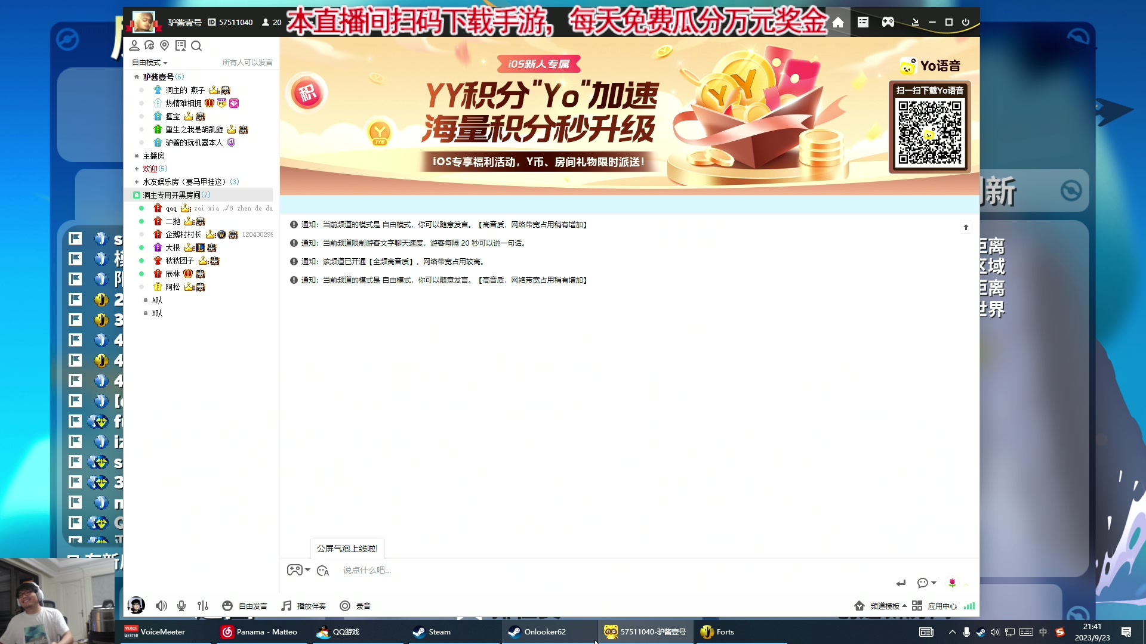Select user 阿松 in channel list
The image size is (1146, 644).
pos(172,287)
